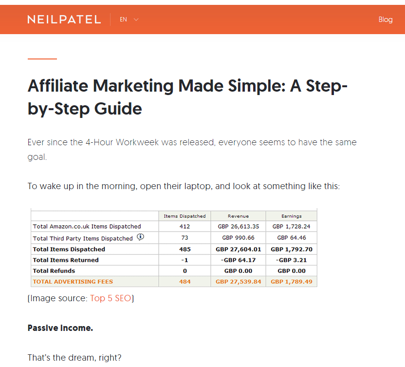
Task: Click the NEILPATEL logo in header
Action: pyautogui.click(x=64, y=19)
